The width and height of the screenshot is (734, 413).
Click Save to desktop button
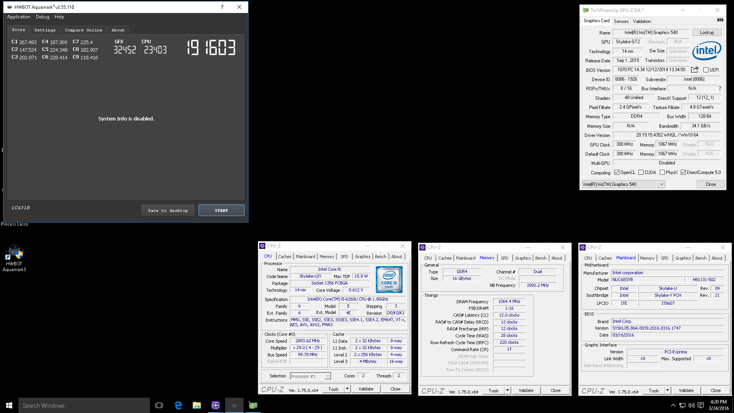[168, 210]
